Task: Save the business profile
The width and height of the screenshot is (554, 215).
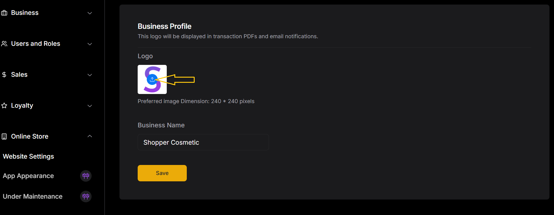Action: [x=162, y=173]
